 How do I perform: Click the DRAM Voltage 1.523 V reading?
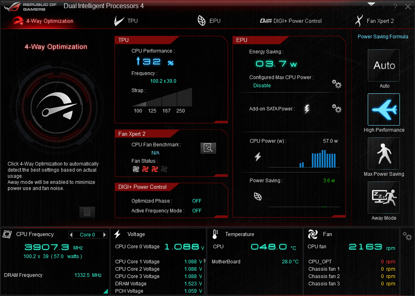coord(193,283)
